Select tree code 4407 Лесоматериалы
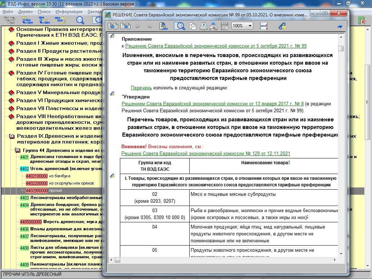372x279 pixels. point(24,236)
